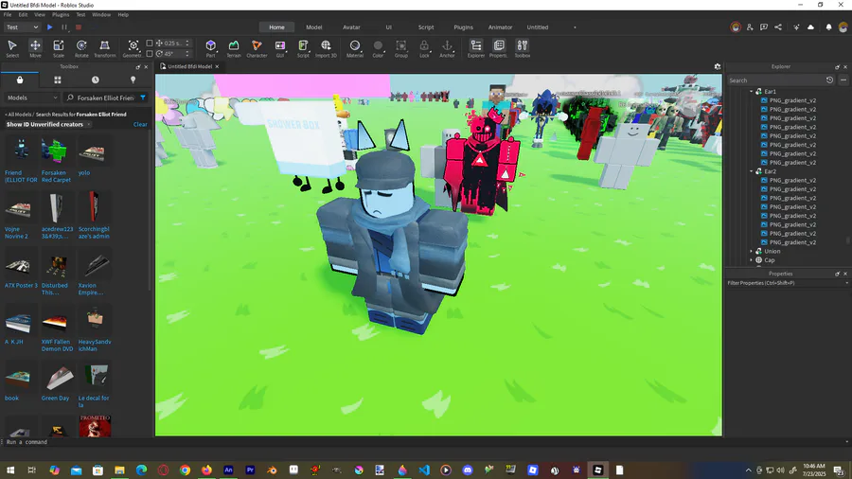
Task: Open the Color picker dropdown
Action: [378, 47]
